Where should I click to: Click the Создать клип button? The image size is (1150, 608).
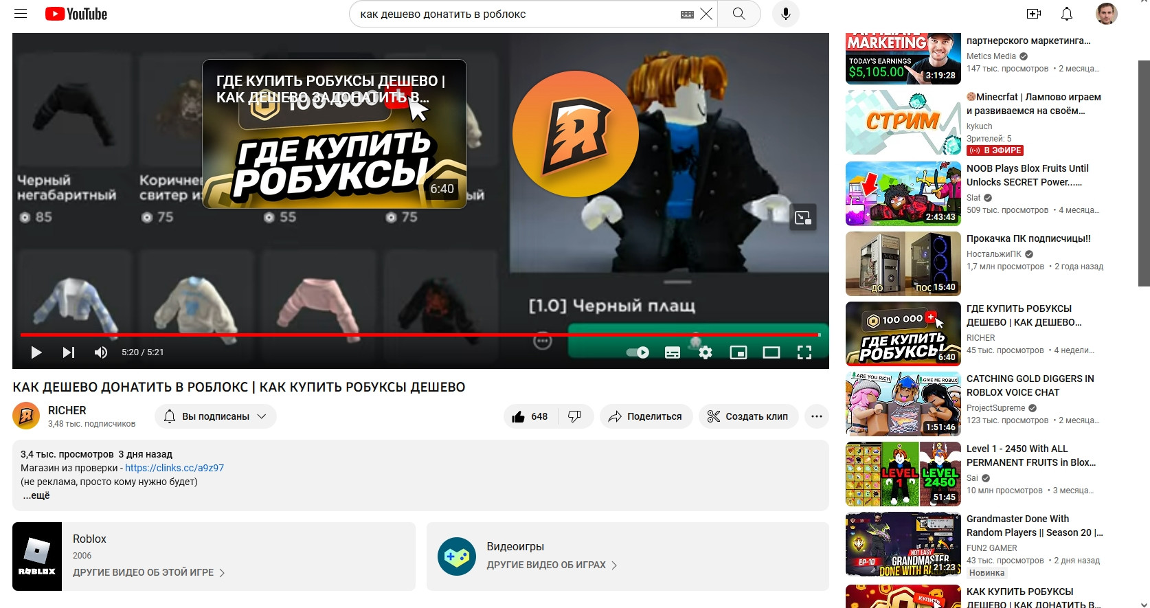click(748, 416)
